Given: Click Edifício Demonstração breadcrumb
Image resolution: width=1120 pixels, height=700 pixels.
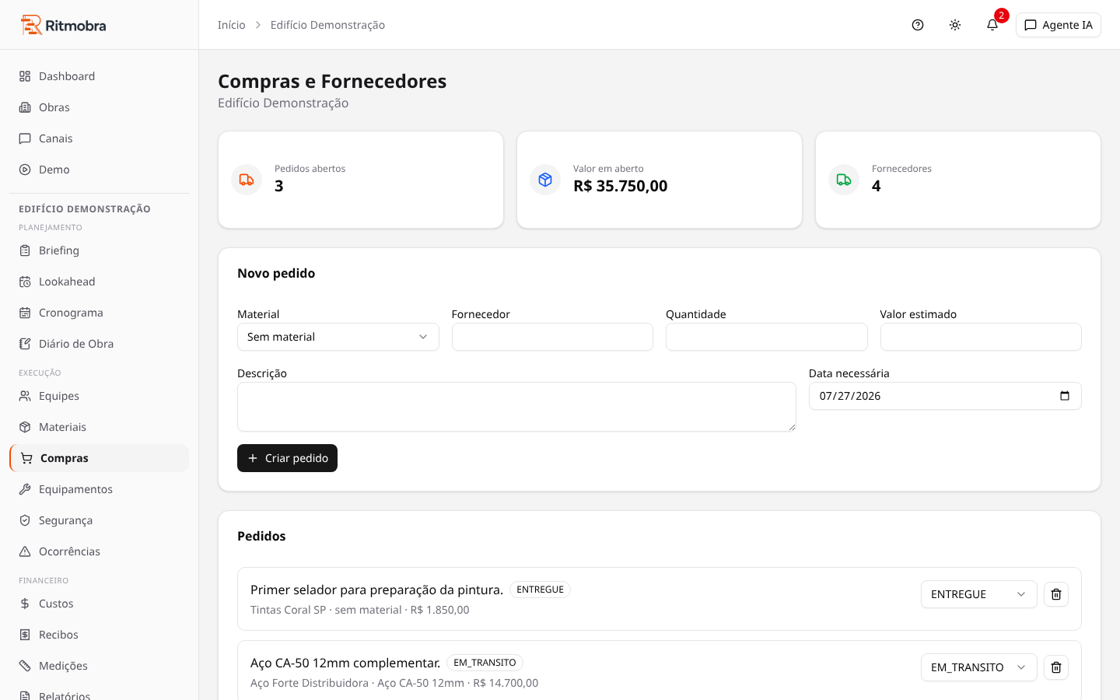Looking at the screenshot, I should pos(327,25).
